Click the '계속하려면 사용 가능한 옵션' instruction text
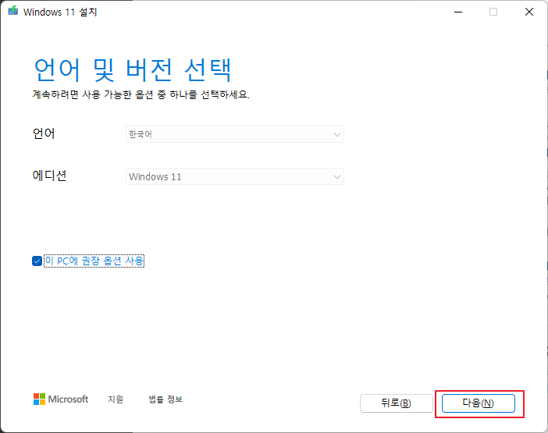548x433 pixels. click(141, 94)
